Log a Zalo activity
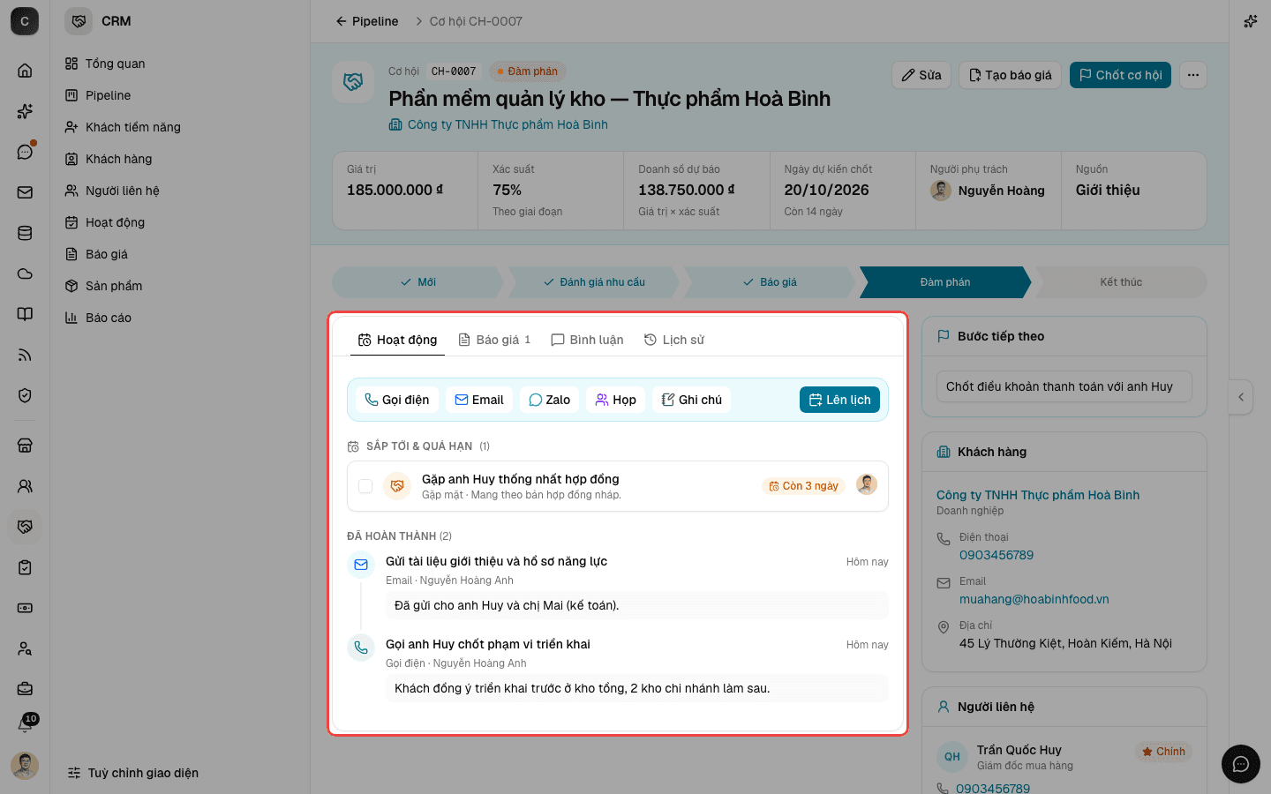Screen dimensions: 1271x794 point(549,400)
